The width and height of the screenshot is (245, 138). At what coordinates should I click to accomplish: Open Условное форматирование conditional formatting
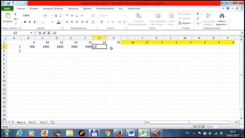pyautogui.click(x=138, y=20)
